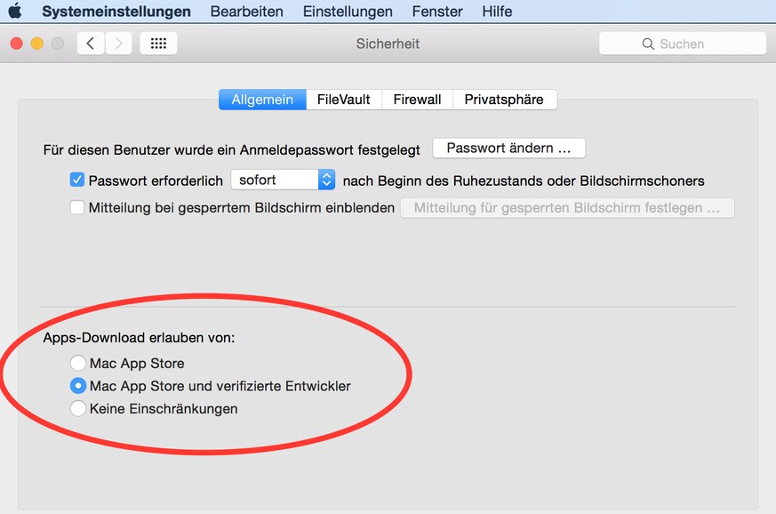Open the Bearbeiten menu
The height and width of the screenshot is (514, 776).
tap(247, 11)
